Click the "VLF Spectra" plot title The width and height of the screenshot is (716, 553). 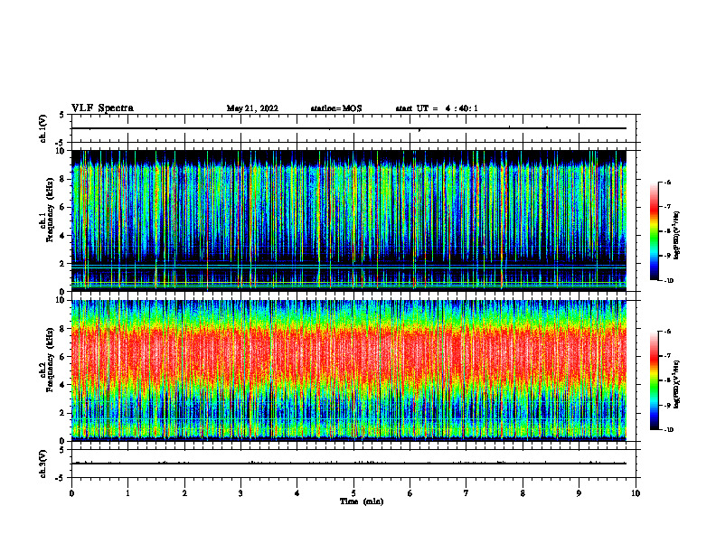pos(102,108)
